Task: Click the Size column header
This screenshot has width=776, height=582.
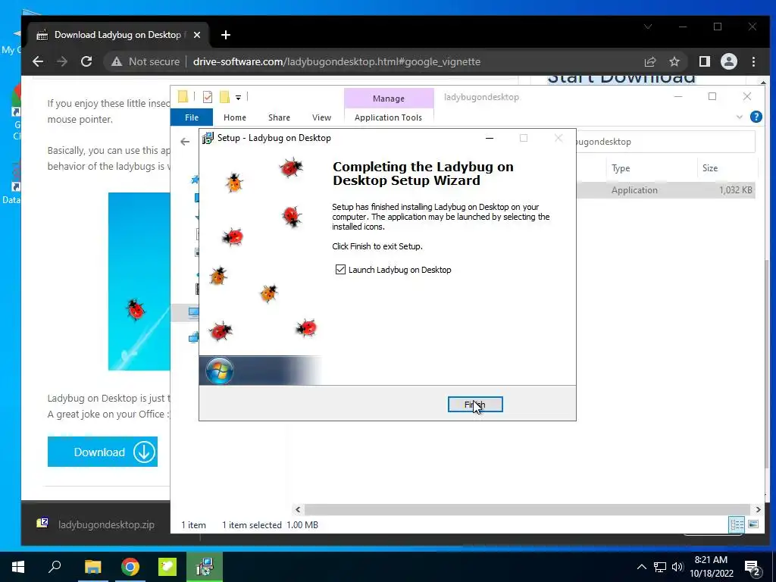Action: tap(709, 168)
